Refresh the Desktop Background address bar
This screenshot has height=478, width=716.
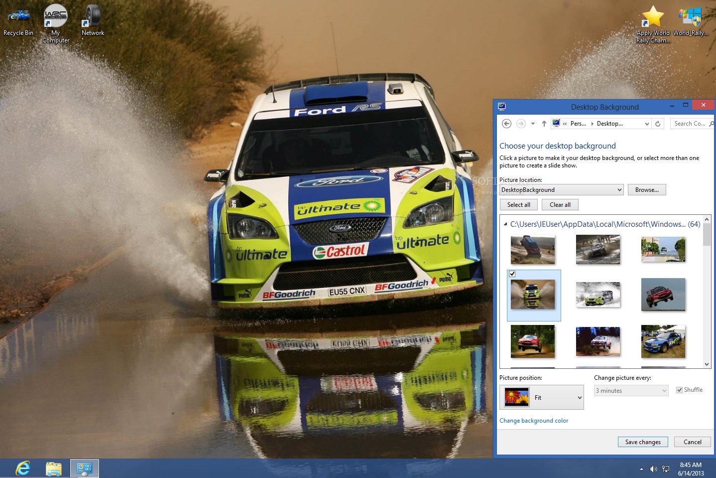click(658, 124)
